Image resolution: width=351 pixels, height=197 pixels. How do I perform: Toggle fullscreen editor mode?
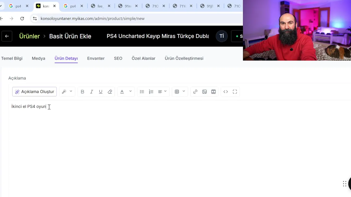(235, 92)
